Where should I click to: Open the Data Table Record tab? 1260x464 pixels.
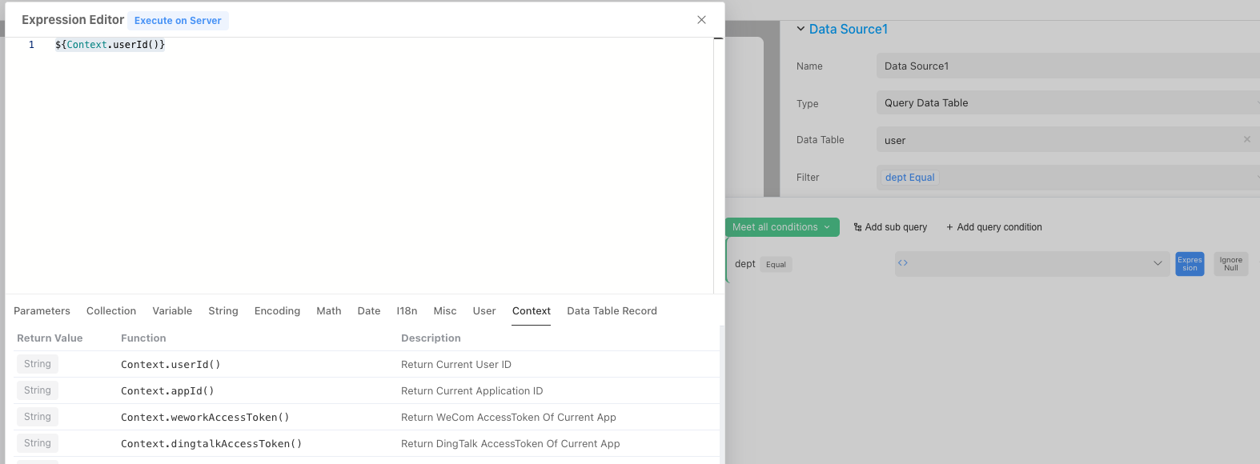point(612,311)
